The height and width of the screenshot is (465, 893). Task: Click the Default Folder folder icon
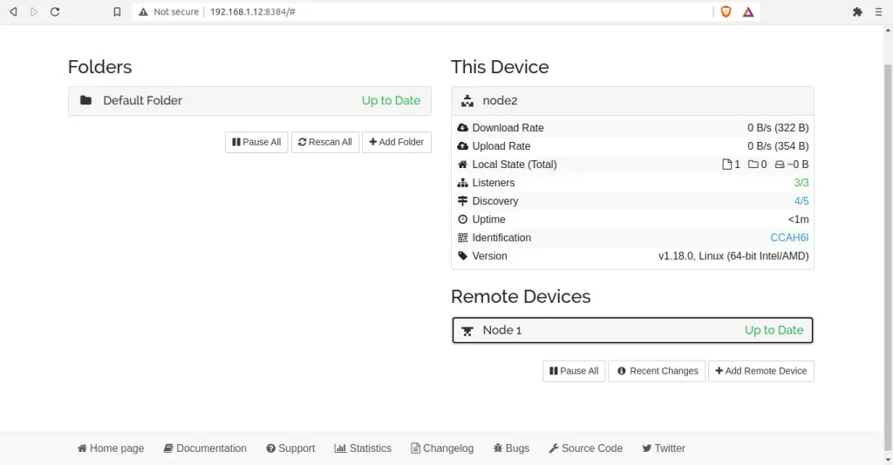[x=86, y=101]
